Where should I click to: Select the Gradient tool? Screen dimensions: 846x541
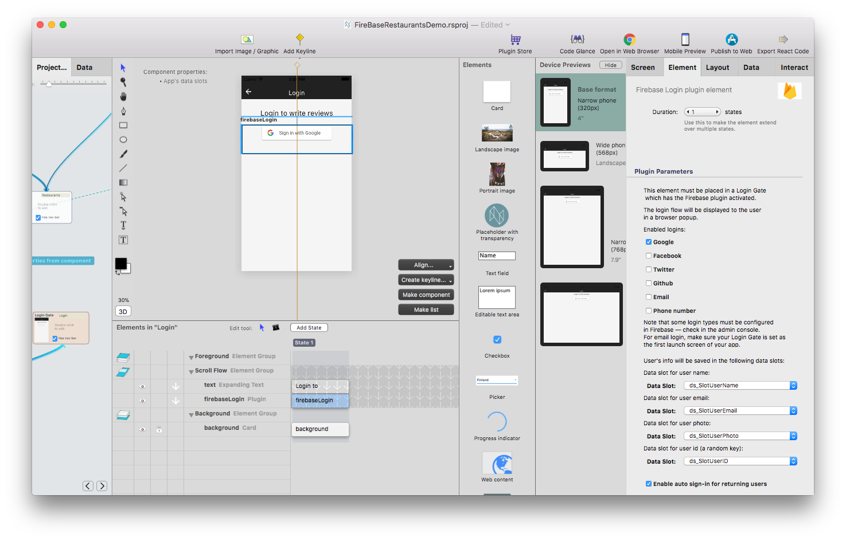tap(123, 183)
